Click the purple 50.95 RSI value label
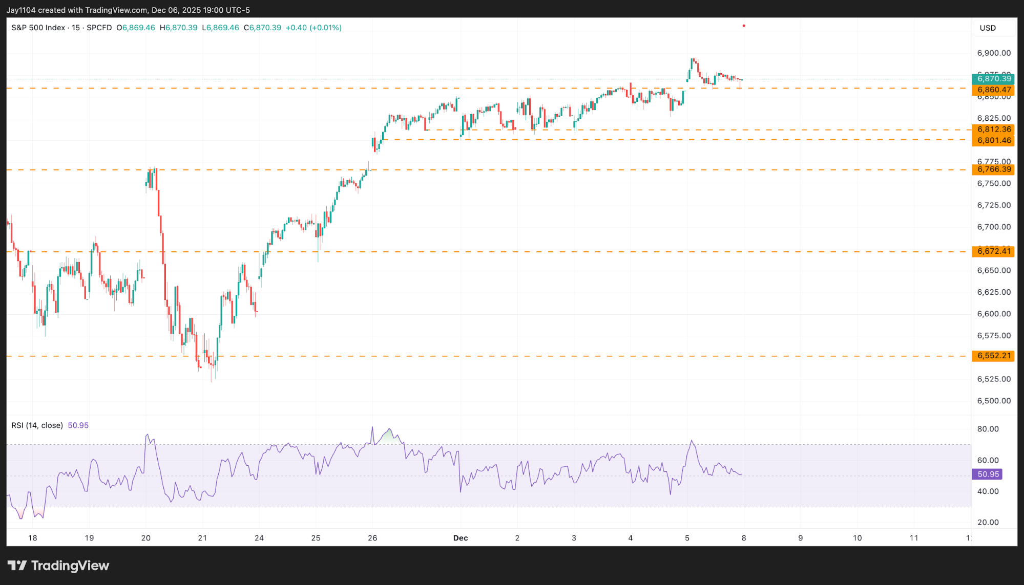This screenshot has width=1024, height=585. tap(987, 474)
